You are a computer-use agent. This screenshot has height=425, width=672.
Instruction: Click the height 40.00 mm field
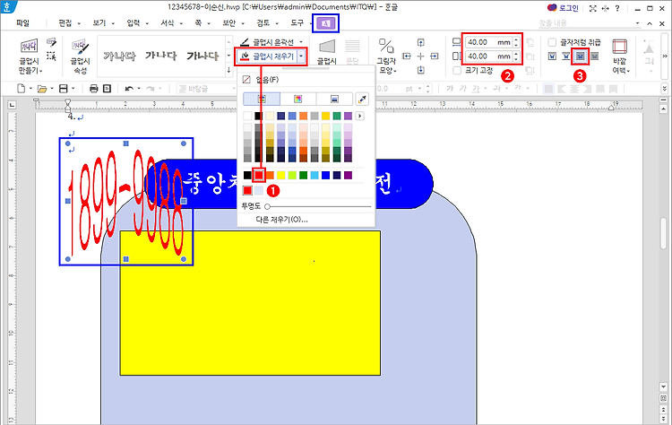488,56
